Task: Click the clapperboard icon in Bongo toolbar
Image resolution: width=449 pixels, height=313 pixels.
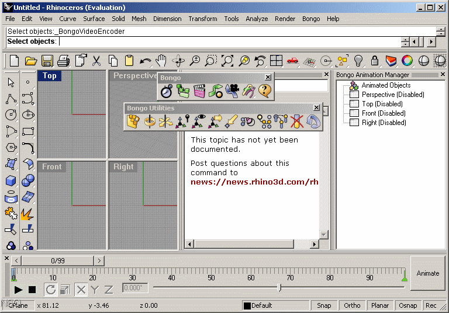Action: click(199, 91)
